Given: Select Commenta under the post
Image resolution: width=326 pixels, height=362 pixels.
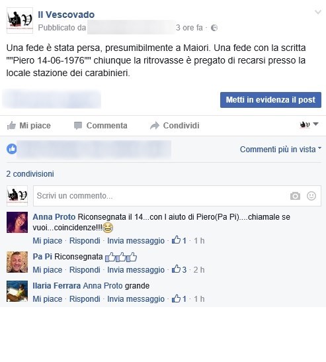Looking at the screenshot, I should (101, 126).
